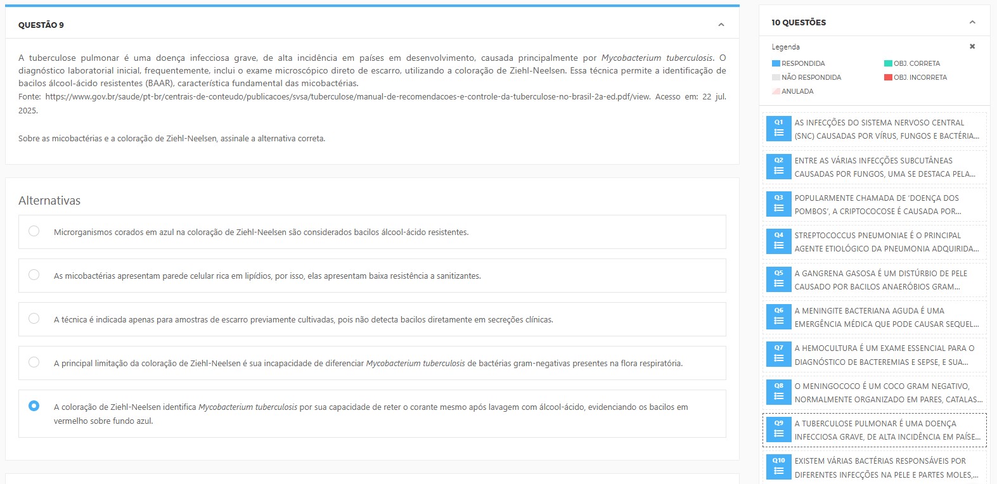The width and height of the screenshot is (997, 484).
Task: Select the alternative about lipid-rich cell wall
Action: coord(34,275)
